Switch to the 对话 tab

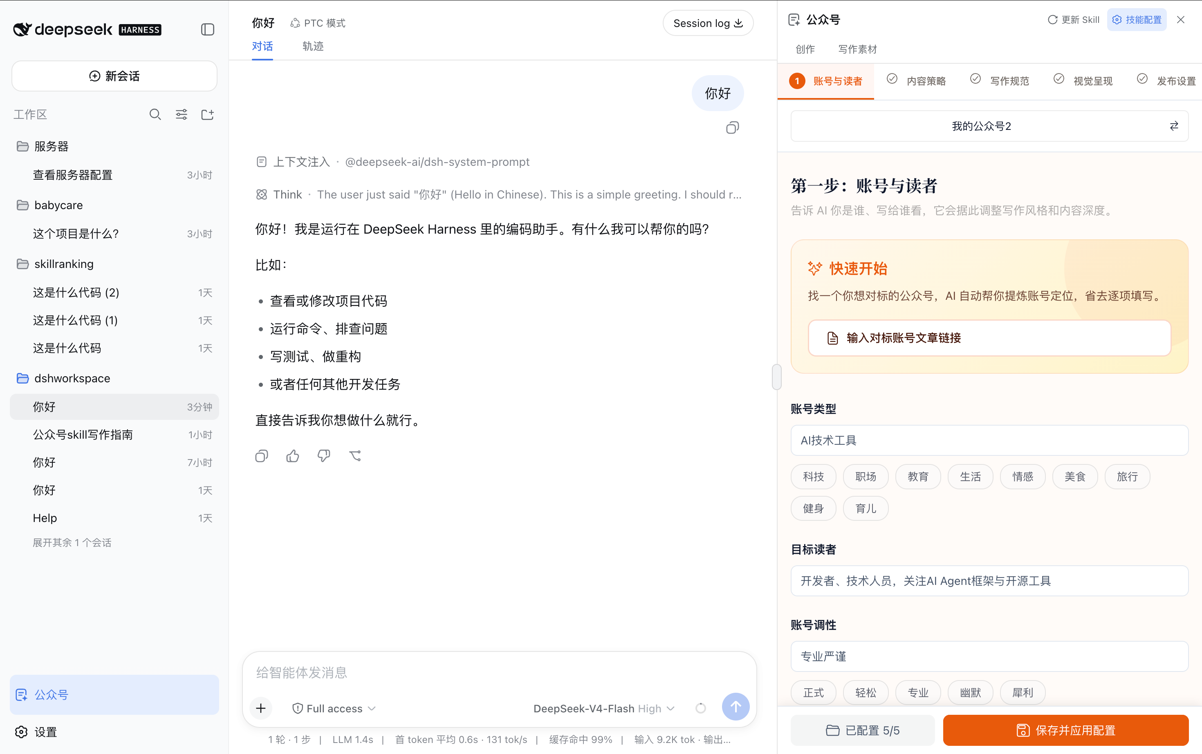[262, 47]
